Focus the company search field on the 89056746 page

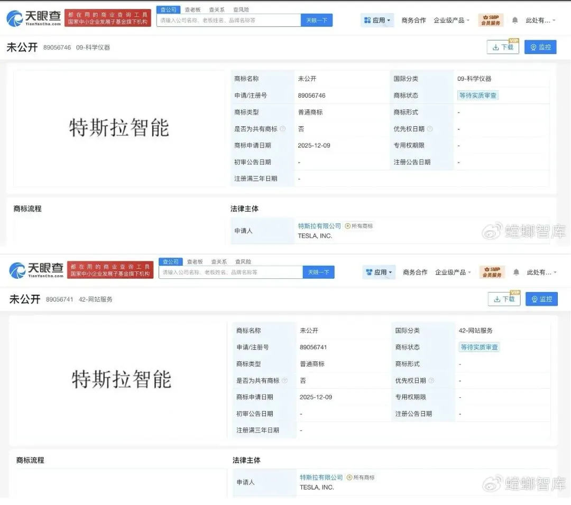coord(229,21)
